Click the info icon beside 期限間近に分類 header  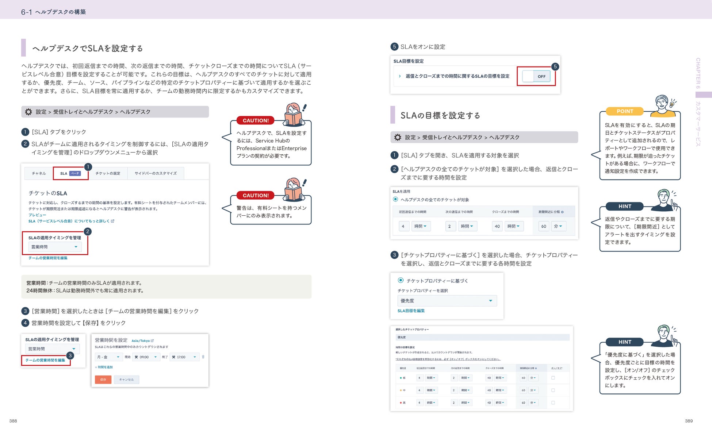(x=562, y=212)
